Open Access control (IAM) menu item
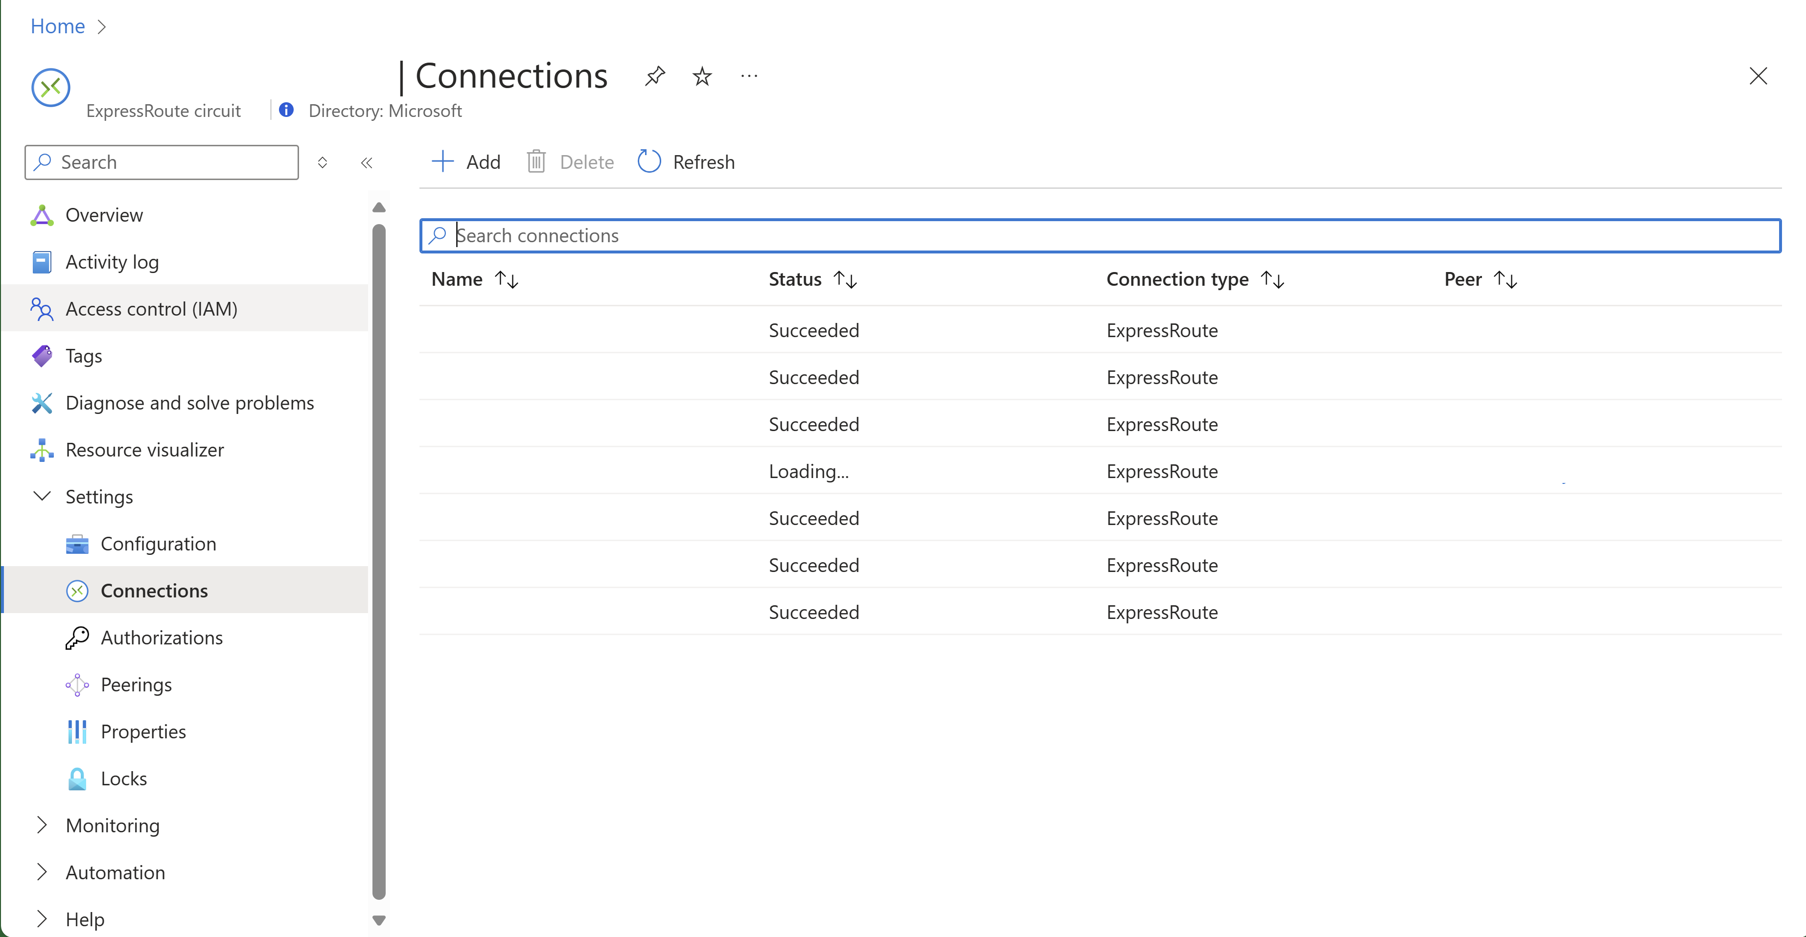 tap(151, 308)
